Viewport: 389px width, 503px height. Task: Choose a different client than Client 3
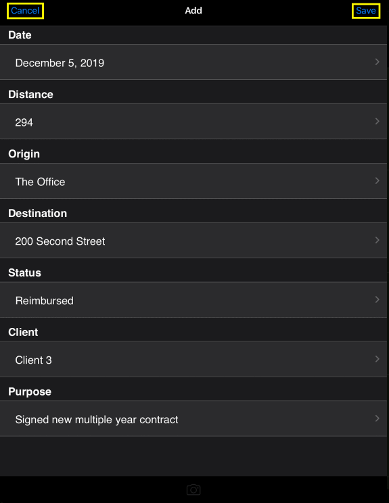pos(193,359)
